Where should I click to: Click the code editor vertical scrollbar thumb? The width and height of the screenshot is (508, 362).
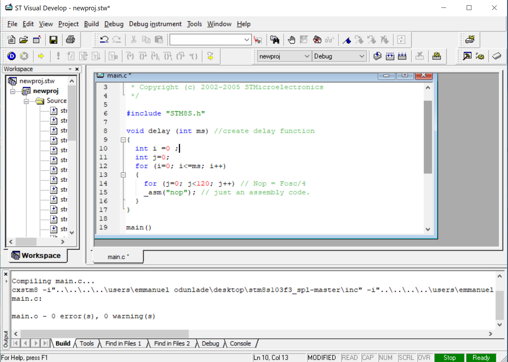(428, 137)
